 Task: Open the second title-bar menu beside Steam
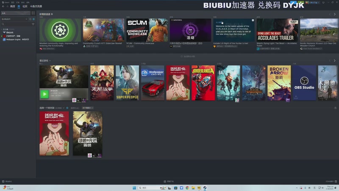[13, 3]
